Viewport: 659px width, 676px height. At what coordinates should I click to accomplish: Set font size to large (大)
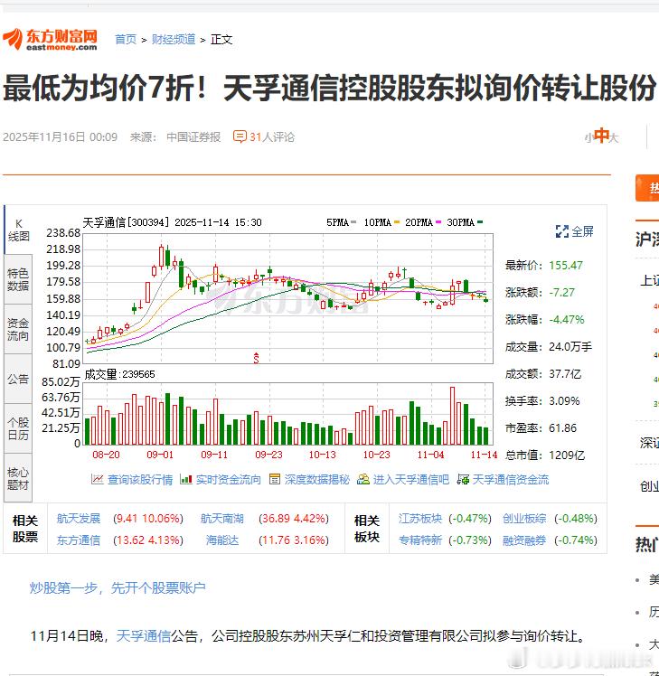point(614,138)
